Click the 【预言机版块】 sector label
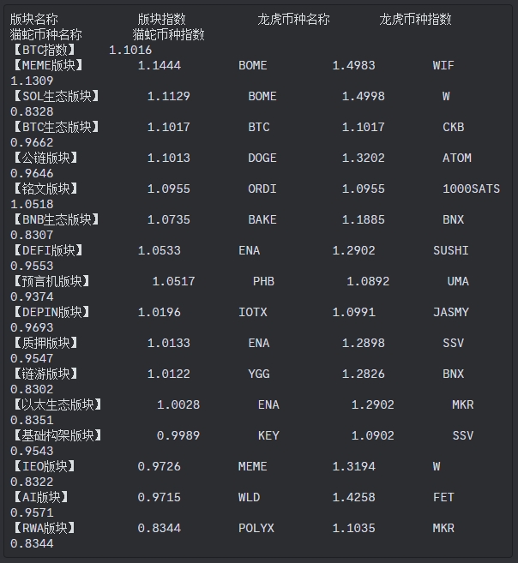The height and width of the screenshot is (563, 518). coord(51,281)
